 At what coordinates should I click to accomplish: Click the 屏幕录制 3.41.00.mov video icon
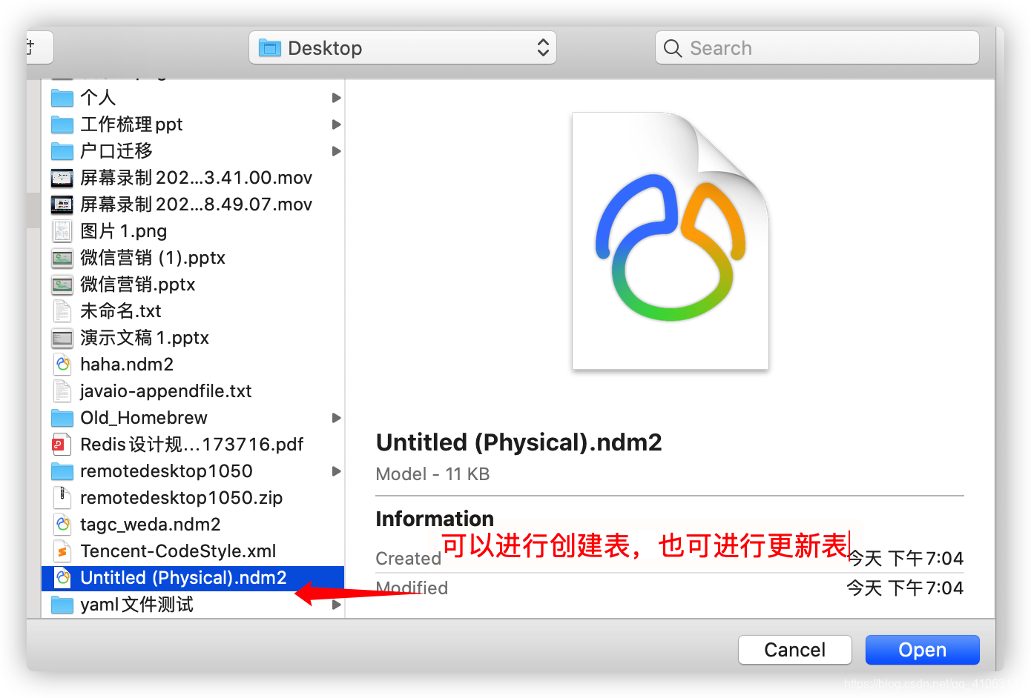click(x=62, y=177)
